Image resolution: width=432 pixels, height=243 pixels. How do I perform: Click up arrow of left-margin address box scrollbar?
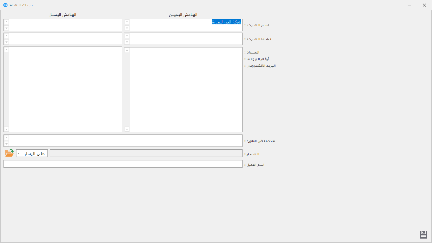[6, 50]
